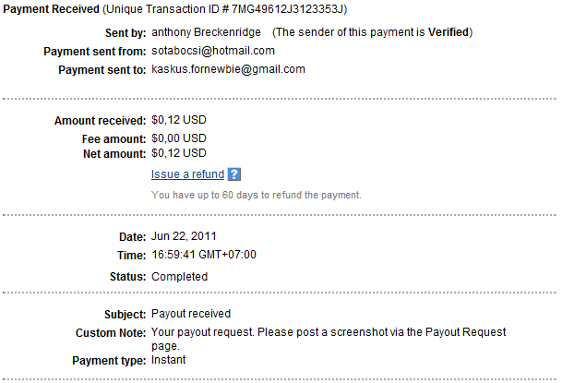Image resolution: width=562 pixels, height=383 pixels.
Task: Click the blue question mark help icon
Action: pos(234,174)
